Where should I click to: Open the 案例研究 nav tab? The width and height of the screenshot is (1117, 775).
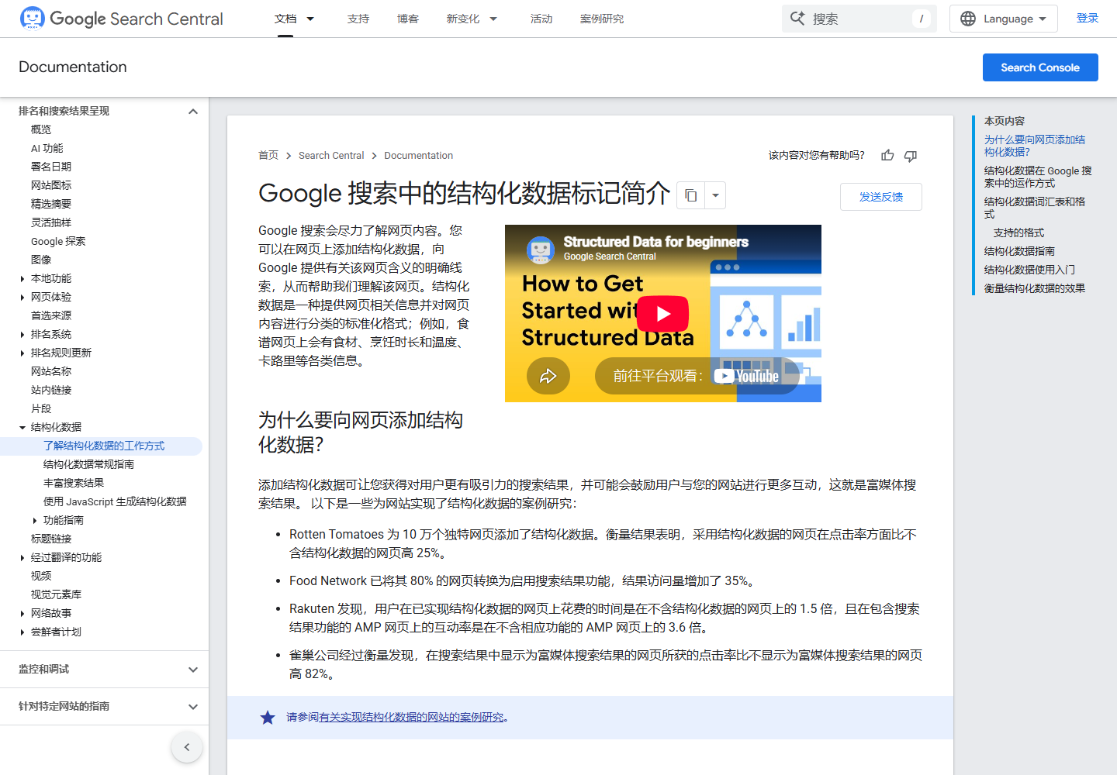602,19
